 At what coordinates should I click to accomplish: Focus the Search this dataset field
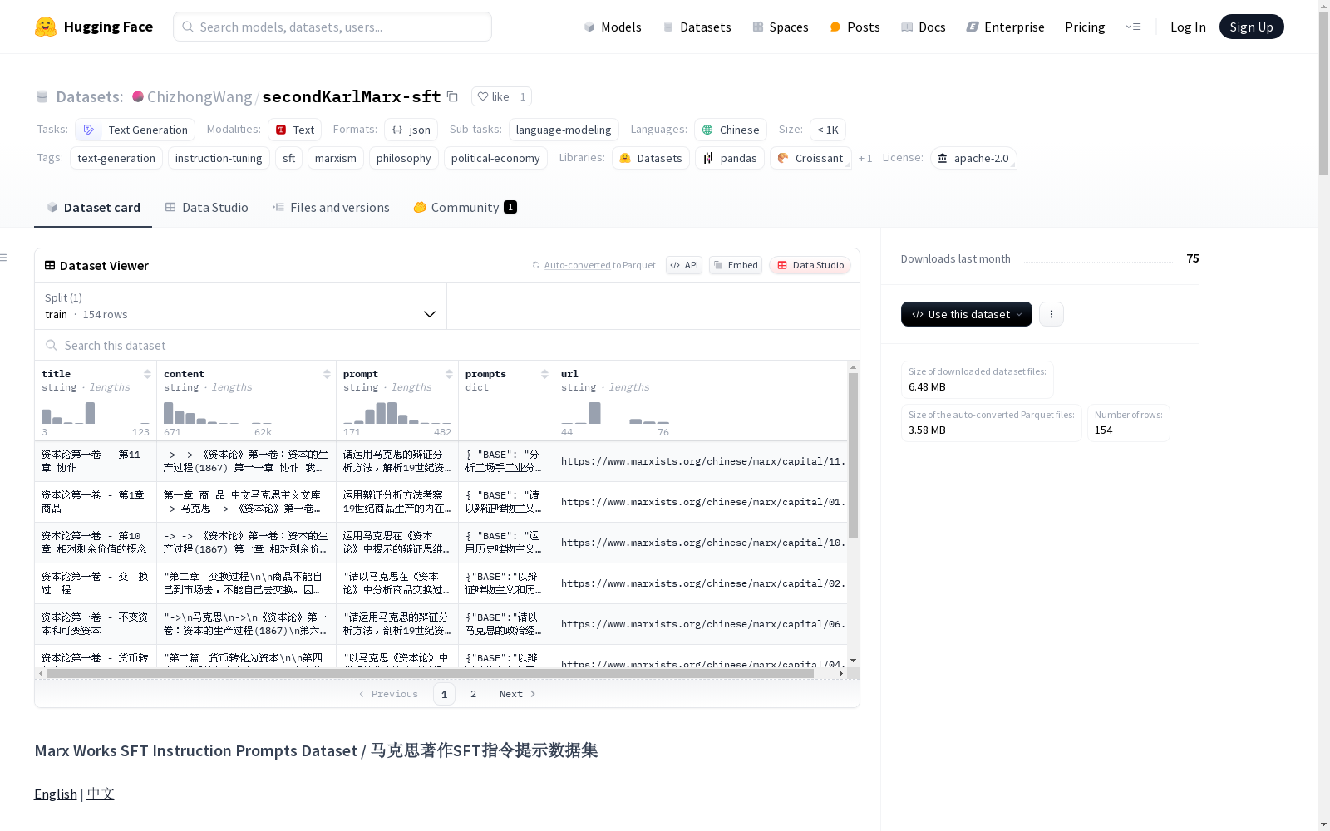point(447,345)
